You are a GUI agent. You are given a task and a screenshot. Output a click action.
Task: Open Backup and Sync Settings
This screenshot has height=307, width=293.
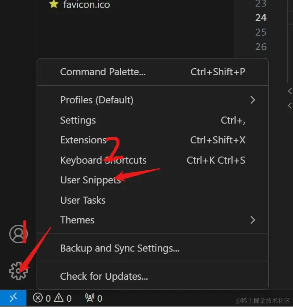click(x=119, y=249)
